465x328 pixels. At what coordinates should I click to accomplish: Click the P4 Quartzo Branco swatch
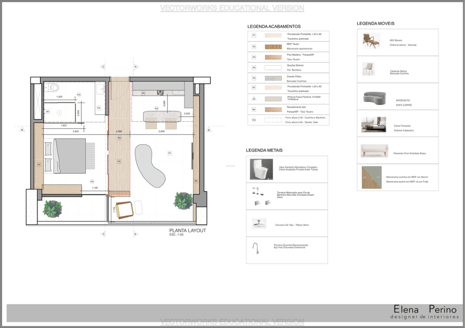click(x=273, y=68)
